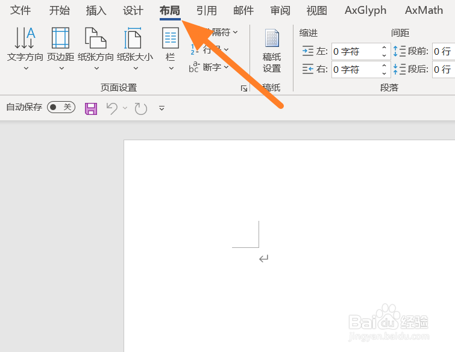Click the 栏 columns icon
Viewport: 455px width, 352px height.
point(171,38)
